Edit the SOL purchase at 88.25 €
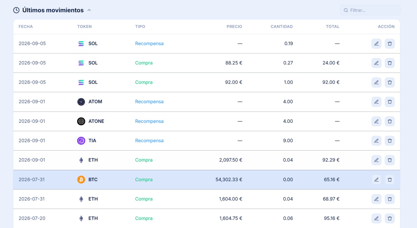This screenshot has height=228, width=417. (376, 63)
